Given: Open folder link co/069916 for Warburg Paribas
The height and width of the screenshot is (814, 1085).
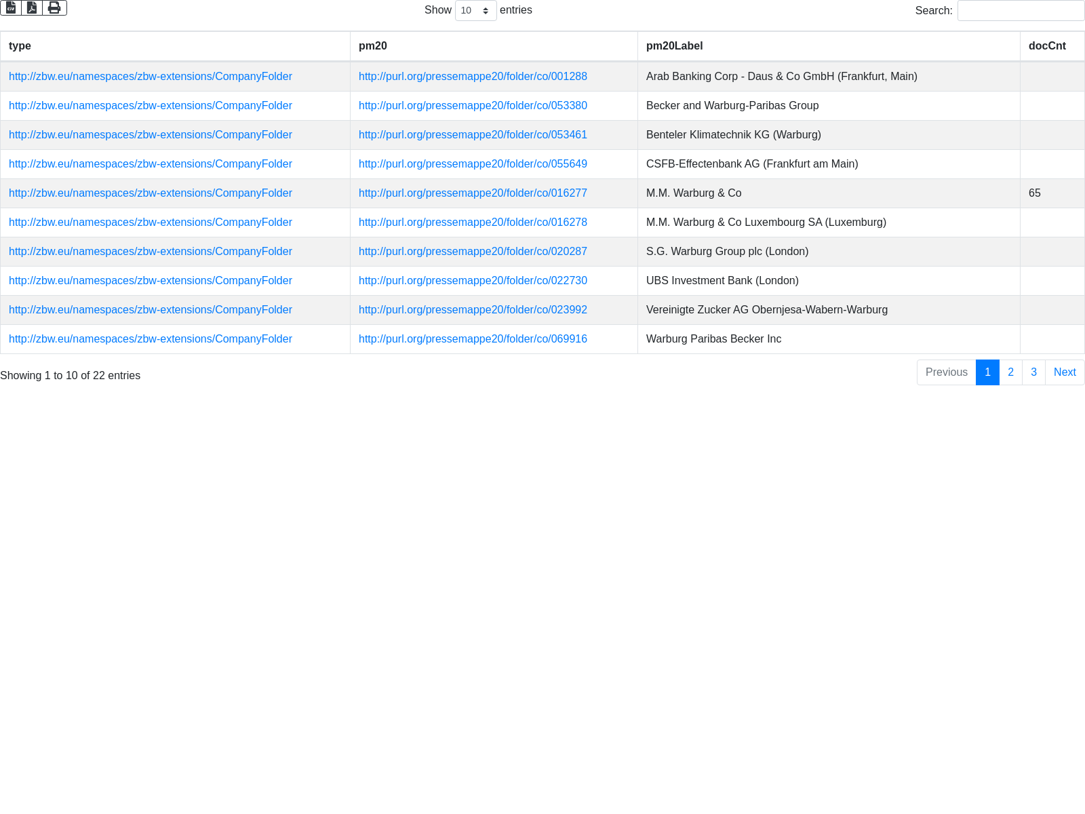Looking at the screenshot, I should pos(473,339).
